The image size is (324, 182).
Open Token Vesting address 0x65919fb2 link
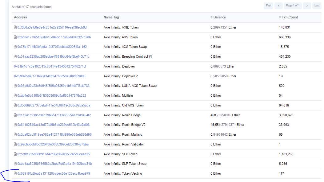point(54,173)
